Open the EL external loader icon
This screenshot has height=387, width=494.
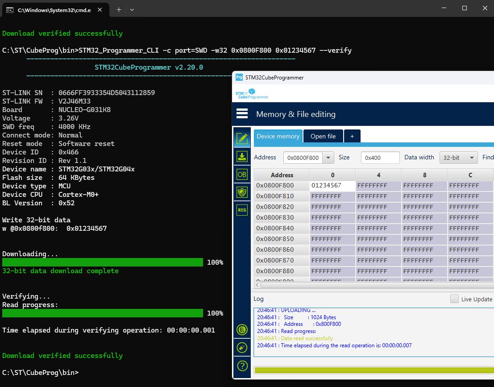click(x=242, y=330)
